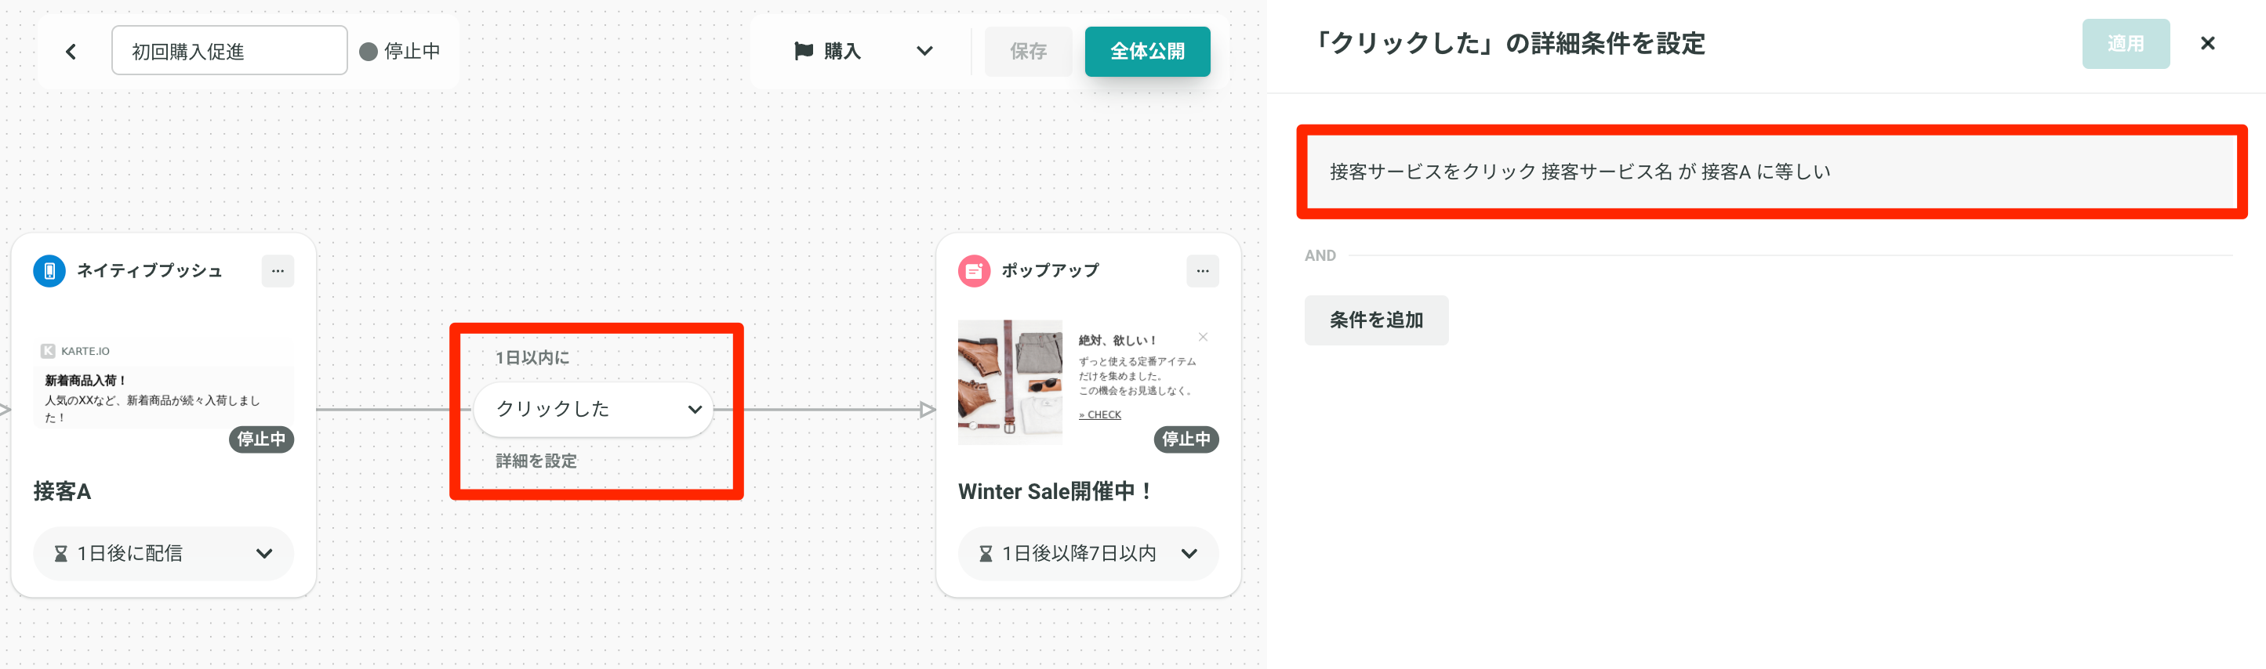The image size is (2266, 669).
Task: Open the more options menu on ネイティブプッシュ card
Action: click(x=278, y=271)
